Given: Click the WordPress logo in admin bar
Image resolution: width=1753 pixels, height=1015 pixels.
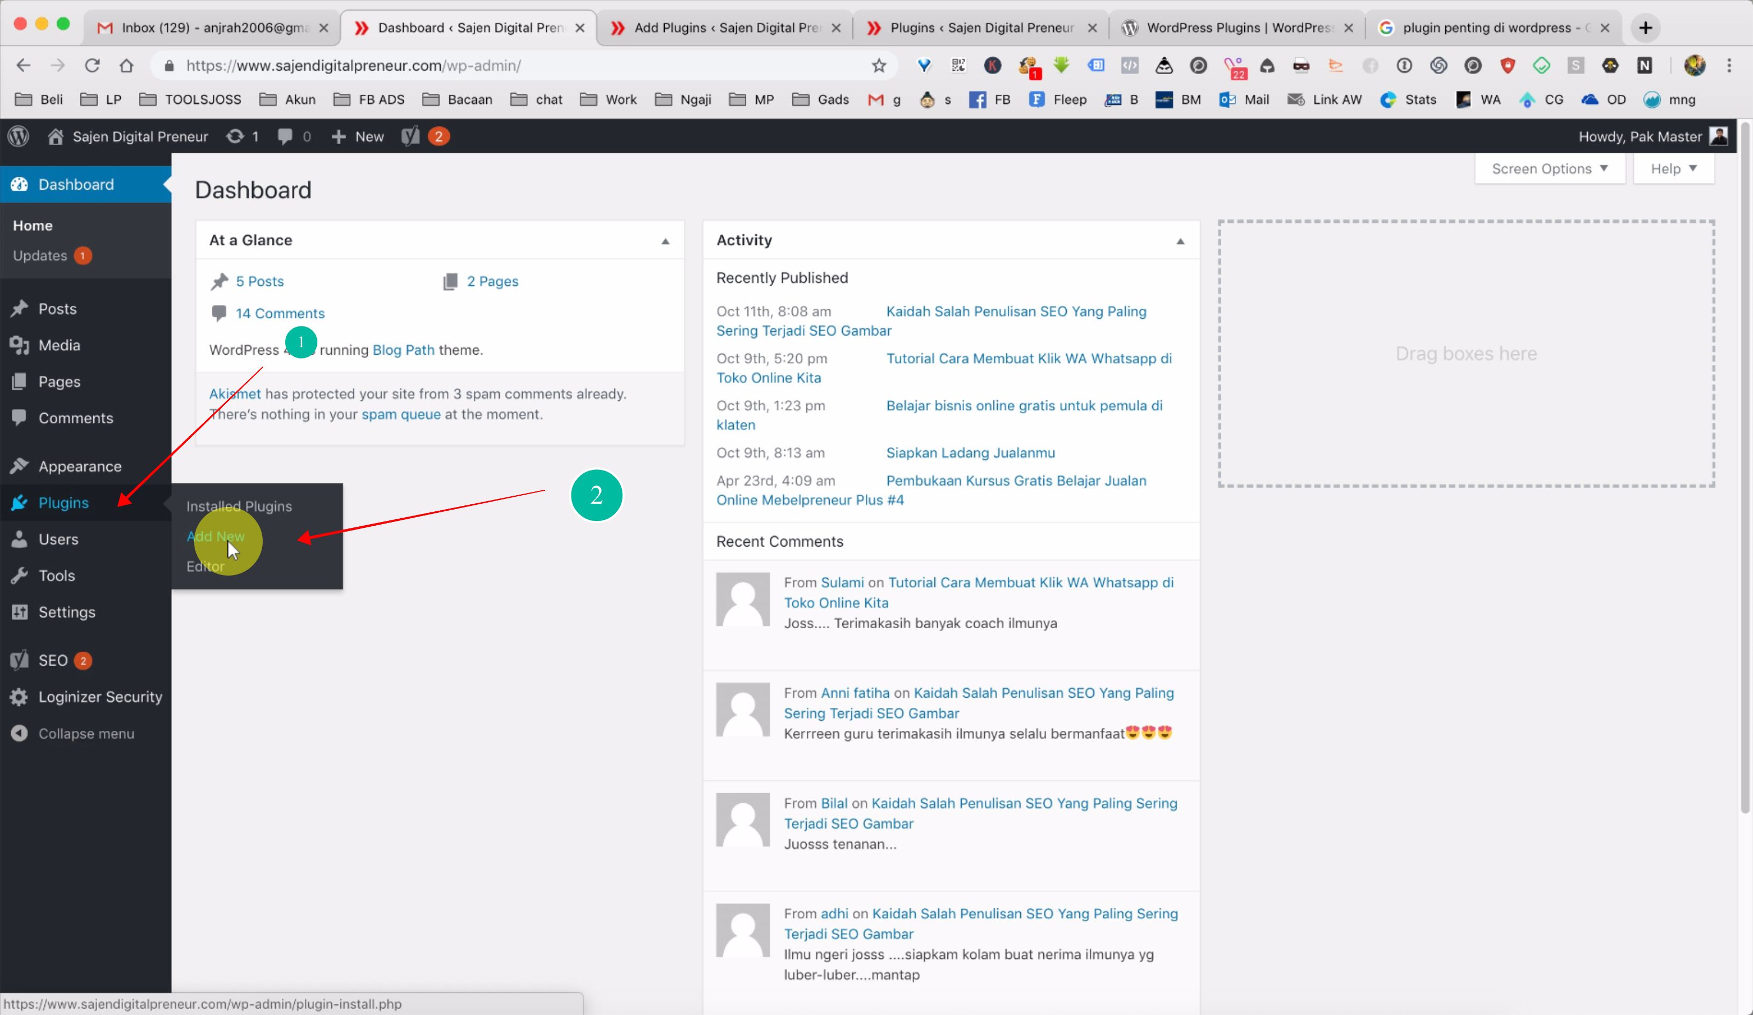Looking at the screenshot, I should [19, 136].
